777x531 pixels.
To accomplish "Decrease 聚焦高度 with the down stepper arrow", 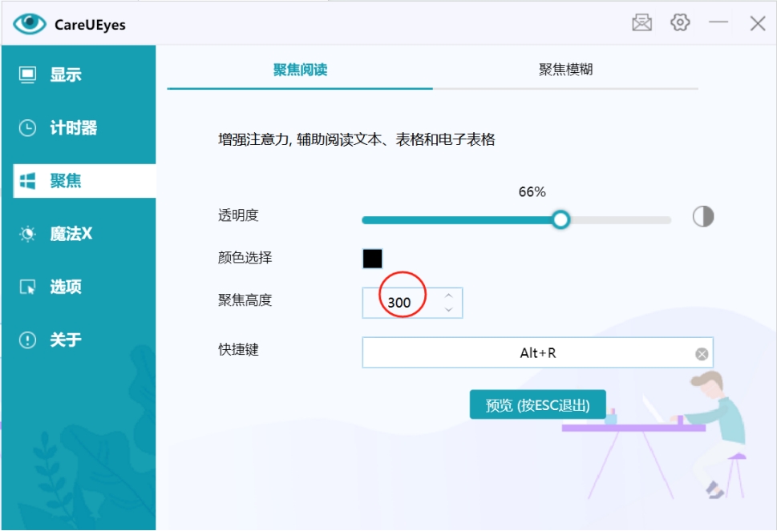I will tap(449, 308).
